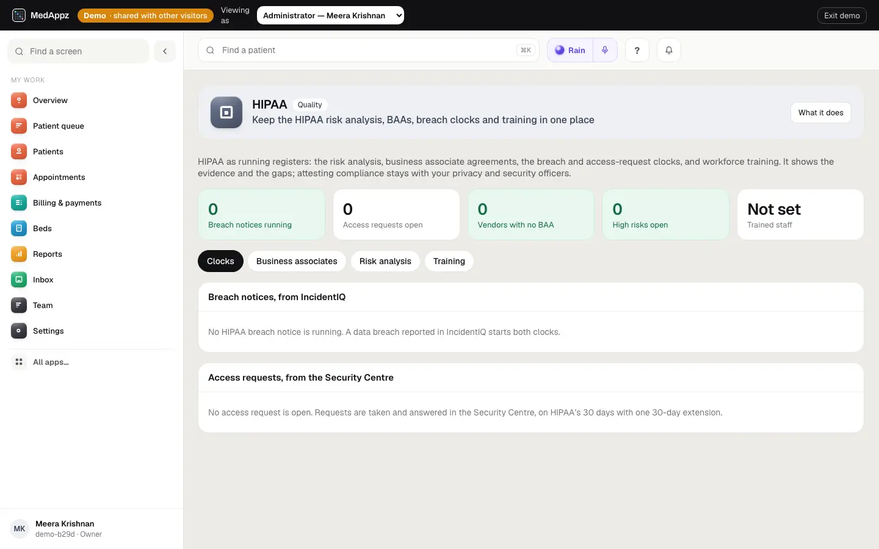Open the Settings sidebar icon

coord(19,331)
